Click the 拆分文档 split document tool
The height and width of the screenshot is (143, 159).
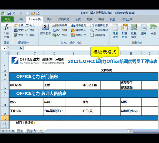(59, 35)
